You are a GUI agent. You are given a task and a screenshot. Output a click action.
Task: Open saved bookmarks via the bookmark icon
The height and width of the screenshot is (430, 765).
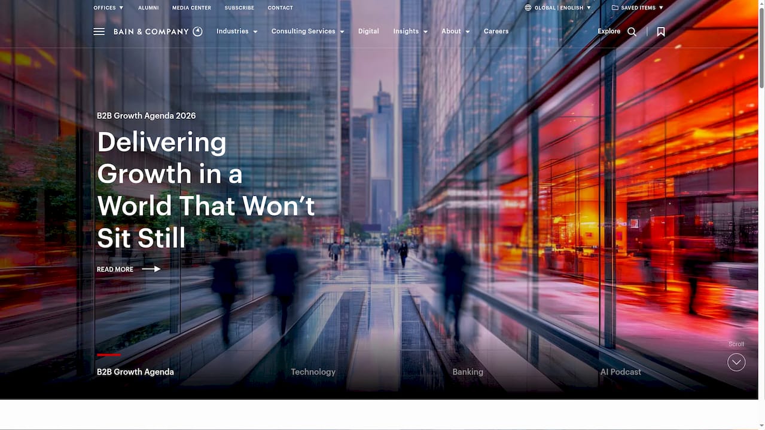click(x=660, y=31)
